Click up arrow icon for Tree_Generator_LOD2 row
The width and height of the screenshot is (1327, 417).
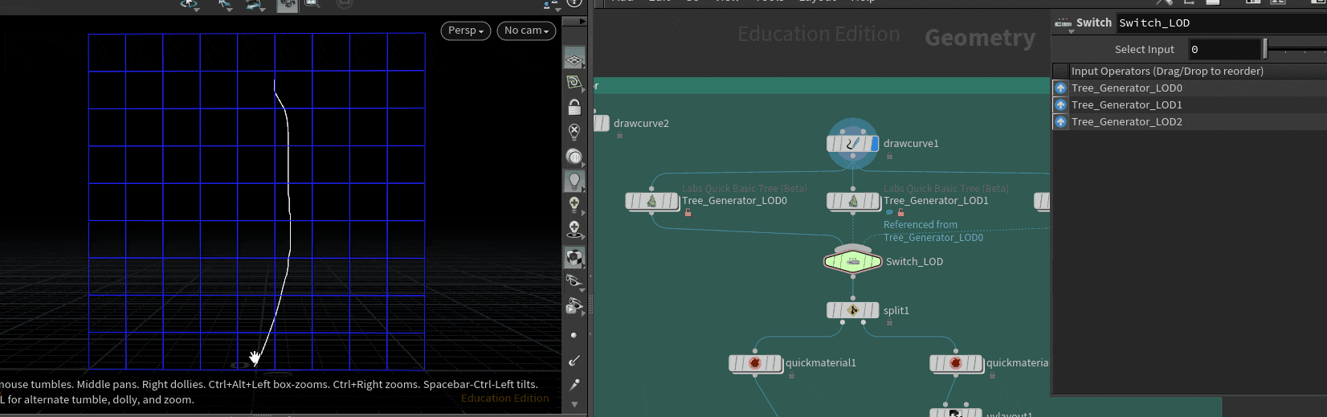click(1060, 122)
